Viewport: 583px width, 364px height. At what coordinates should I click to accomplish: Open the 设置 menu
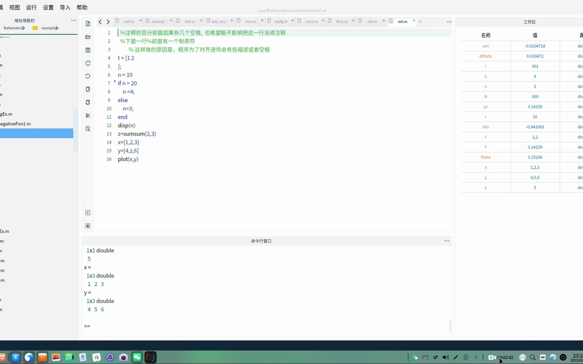pos(48,7)
